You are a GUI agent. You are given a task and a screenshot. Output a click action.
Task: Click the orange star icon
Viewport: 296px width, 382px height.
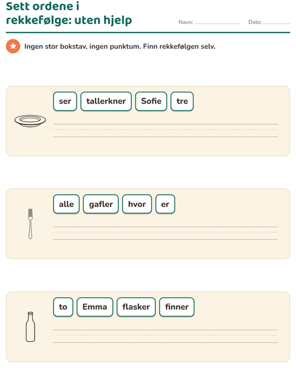pyautogui.click(x=13, y=46)
